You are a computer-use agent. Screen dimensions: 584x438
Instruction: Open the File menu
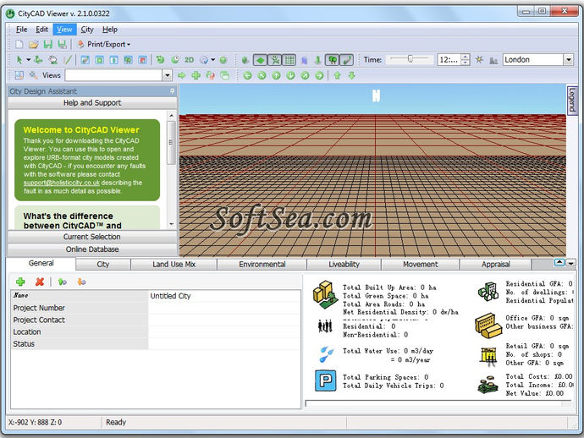(22, 30)
